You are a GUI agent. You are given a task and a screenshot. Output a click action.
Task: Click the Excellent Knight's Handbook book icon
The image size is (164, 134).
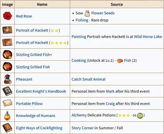pos(7,91)
